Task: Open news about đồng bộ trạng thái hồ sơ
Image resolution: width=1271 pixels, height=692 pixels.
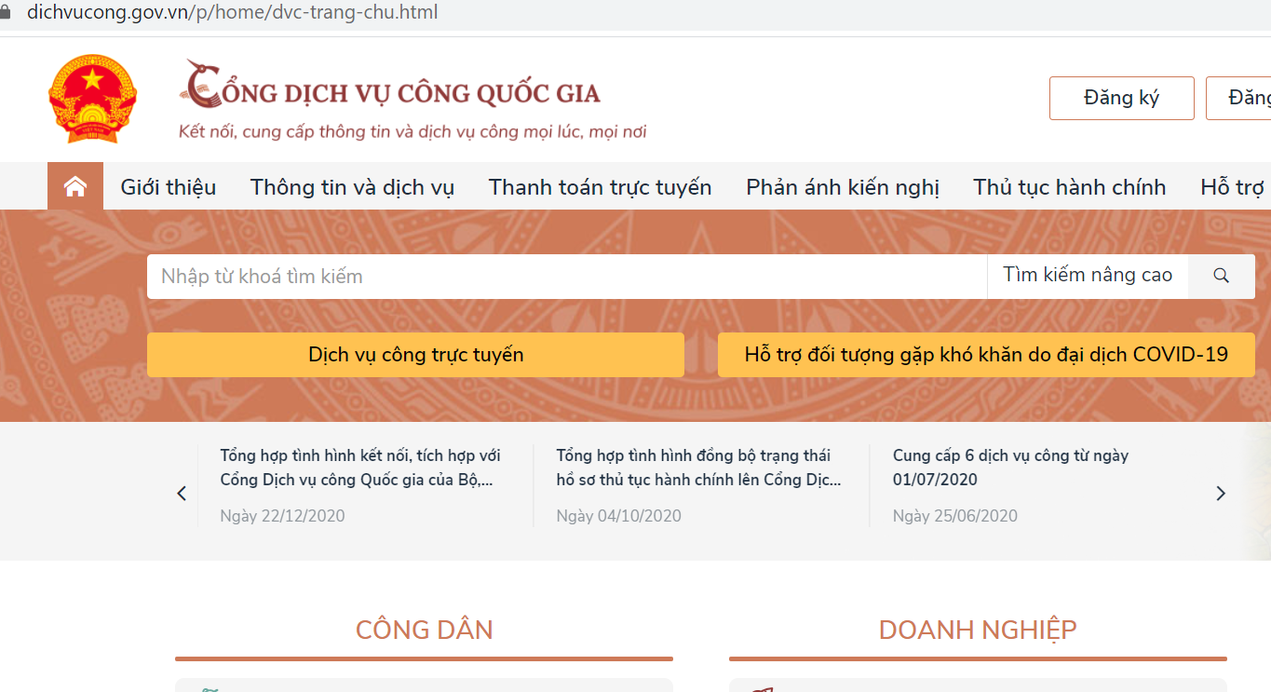Action: pos(698,468)
